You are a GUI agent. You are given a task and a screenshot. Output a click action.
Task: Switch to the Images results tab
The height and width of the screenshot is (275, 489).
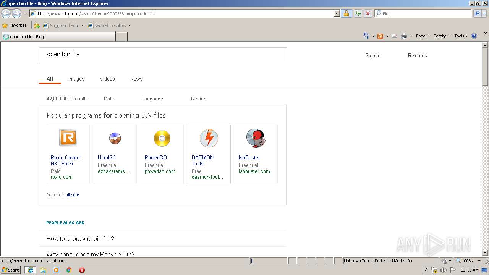(x=76, y=79)
